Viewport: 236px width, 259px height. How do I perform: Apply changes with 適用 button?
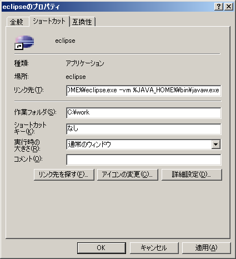[207, 248]
